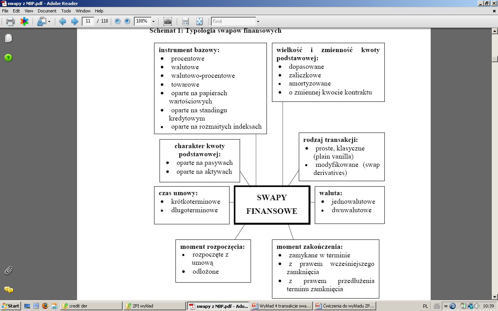Select the Snapshot camera tool

click(x=168, y=21)
